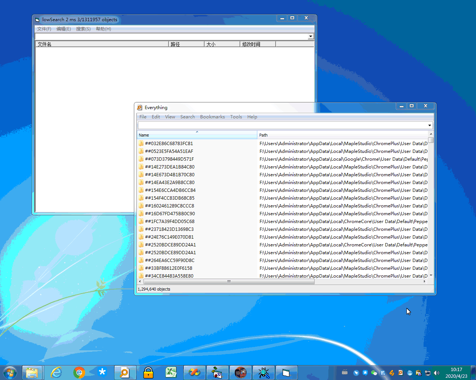This screenshot has width=476, height=380.
Task: Click the orange swirl tray icon
Action: 392,373
